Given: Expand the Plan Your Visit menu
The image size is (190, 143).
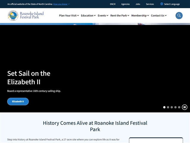Looking at the screenshot, I should pyautogui.click(x=69, y=15).
